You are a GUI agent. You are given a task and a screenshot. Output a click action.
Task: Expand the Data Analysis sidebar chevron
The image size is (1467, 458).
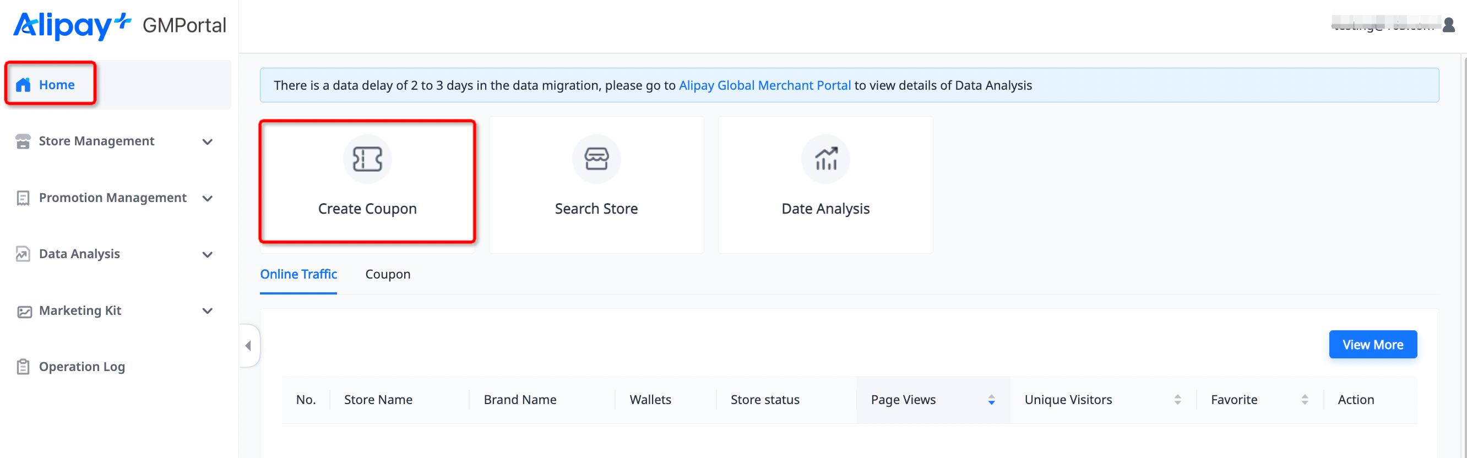coord(207,254)
